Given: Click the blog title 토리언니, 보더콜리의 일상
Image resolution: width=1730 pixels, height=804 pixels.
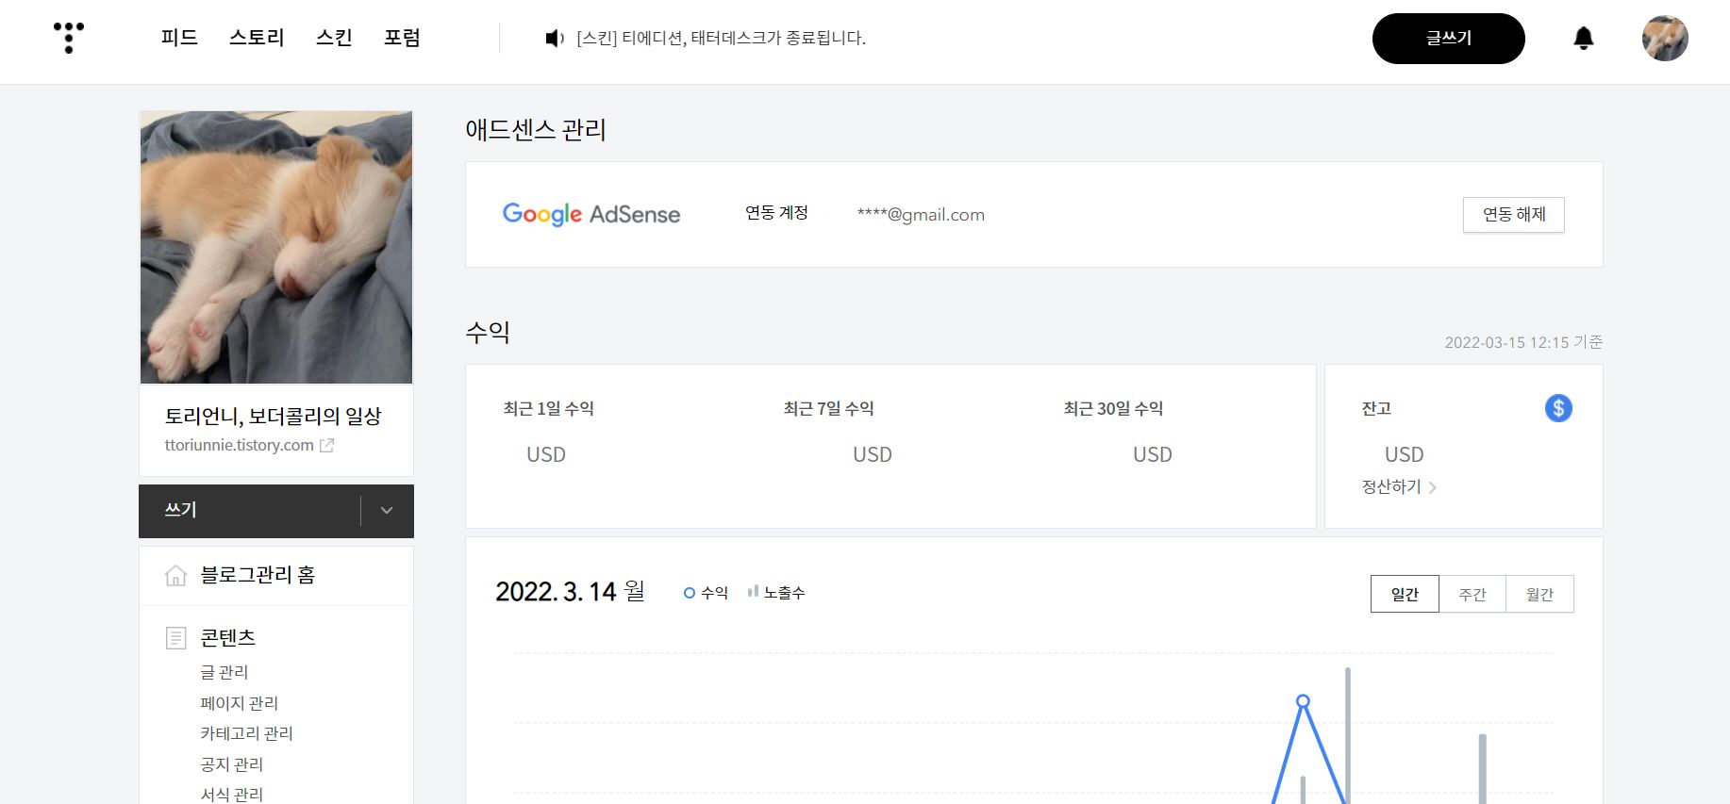Looking at the screenshot, I should [x=274, y=416].
